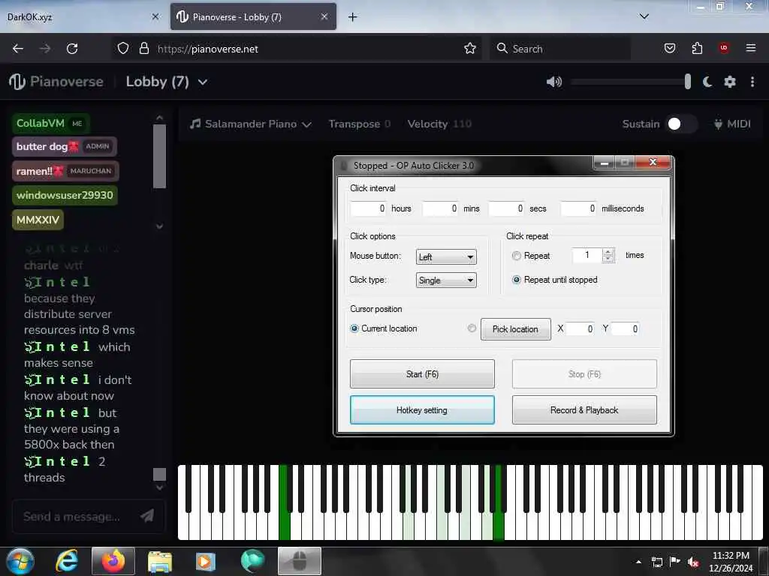Click the uBlock Origin toolbar icon
The image size is (769, 576).
pyautogui.click(x=724, y=48)
